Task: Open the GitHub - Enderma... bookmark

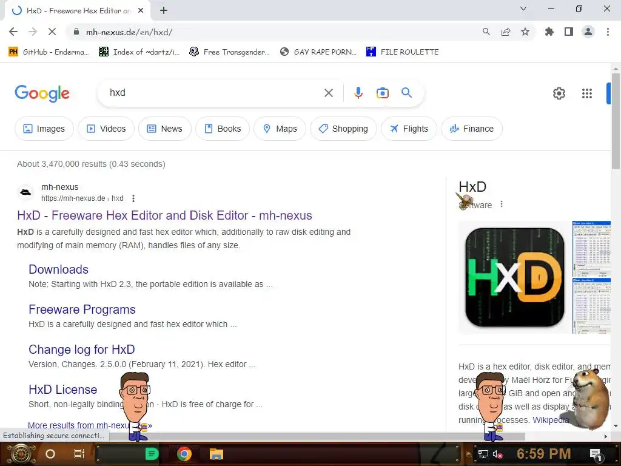Action: (x=49, y=52)
